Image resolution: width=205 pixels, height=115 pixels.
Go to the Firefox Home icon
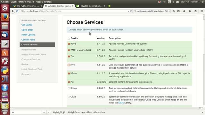click(190, 11)
